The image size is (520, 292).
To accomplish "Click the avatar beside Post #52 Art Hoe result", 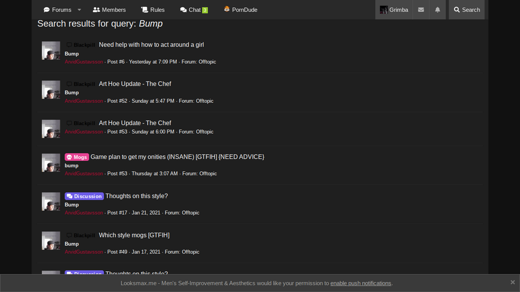I will pyautogui.click(x=51, y=90).
